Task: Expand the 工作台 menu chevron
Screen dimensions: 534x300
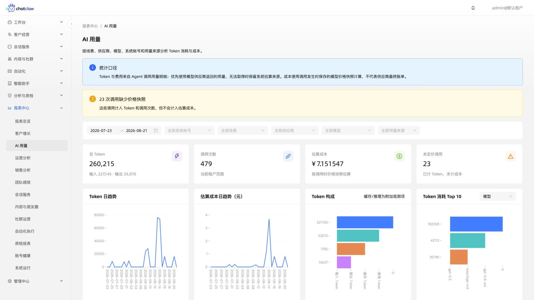Action: click(61, 22)
